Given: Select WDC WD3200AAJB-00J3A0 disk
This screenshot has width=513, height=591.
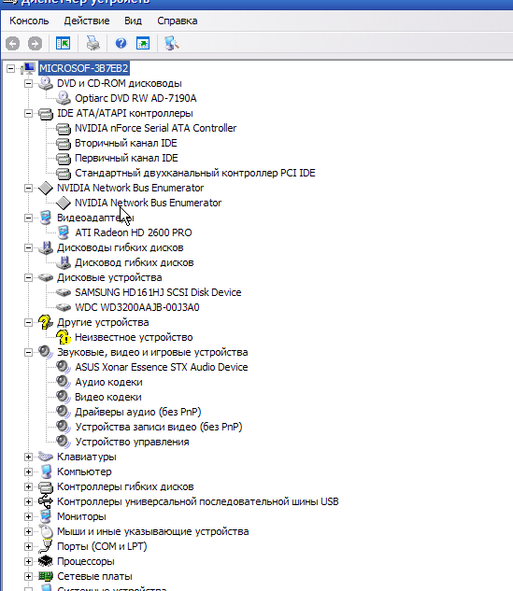Looking at the screenshot, I should pos(137,307).
